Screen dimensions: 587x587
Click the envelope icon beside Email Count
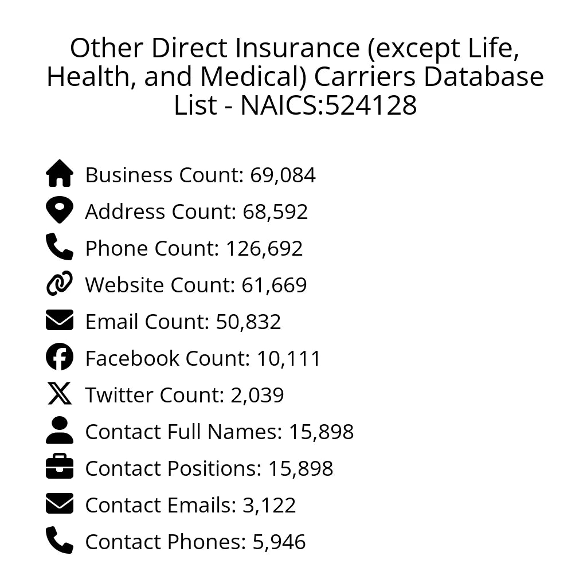pos(60,320)
